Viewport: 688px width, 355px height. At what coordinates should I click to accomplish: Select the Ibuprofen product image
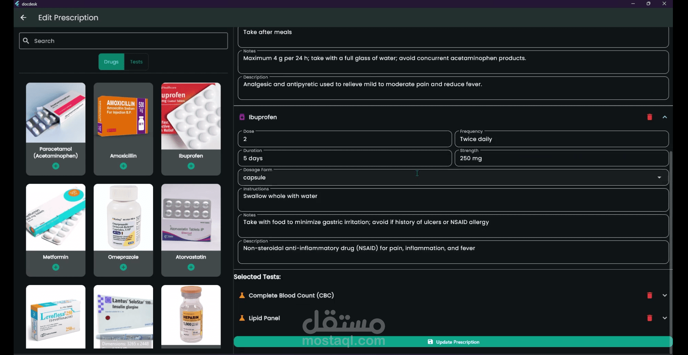point(191,116)
